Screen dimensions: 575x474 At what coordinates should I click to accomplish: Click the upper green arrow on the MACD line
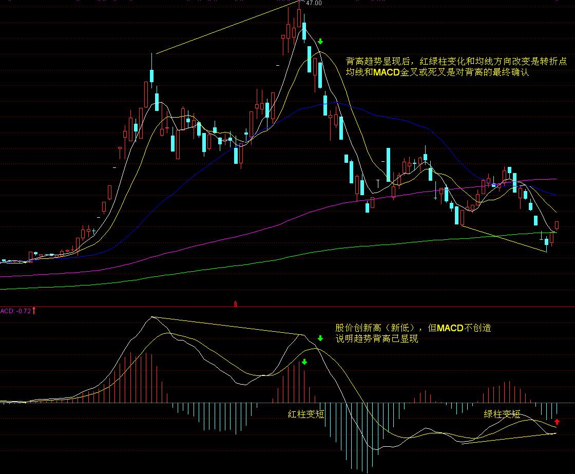[x=319, y=338]
